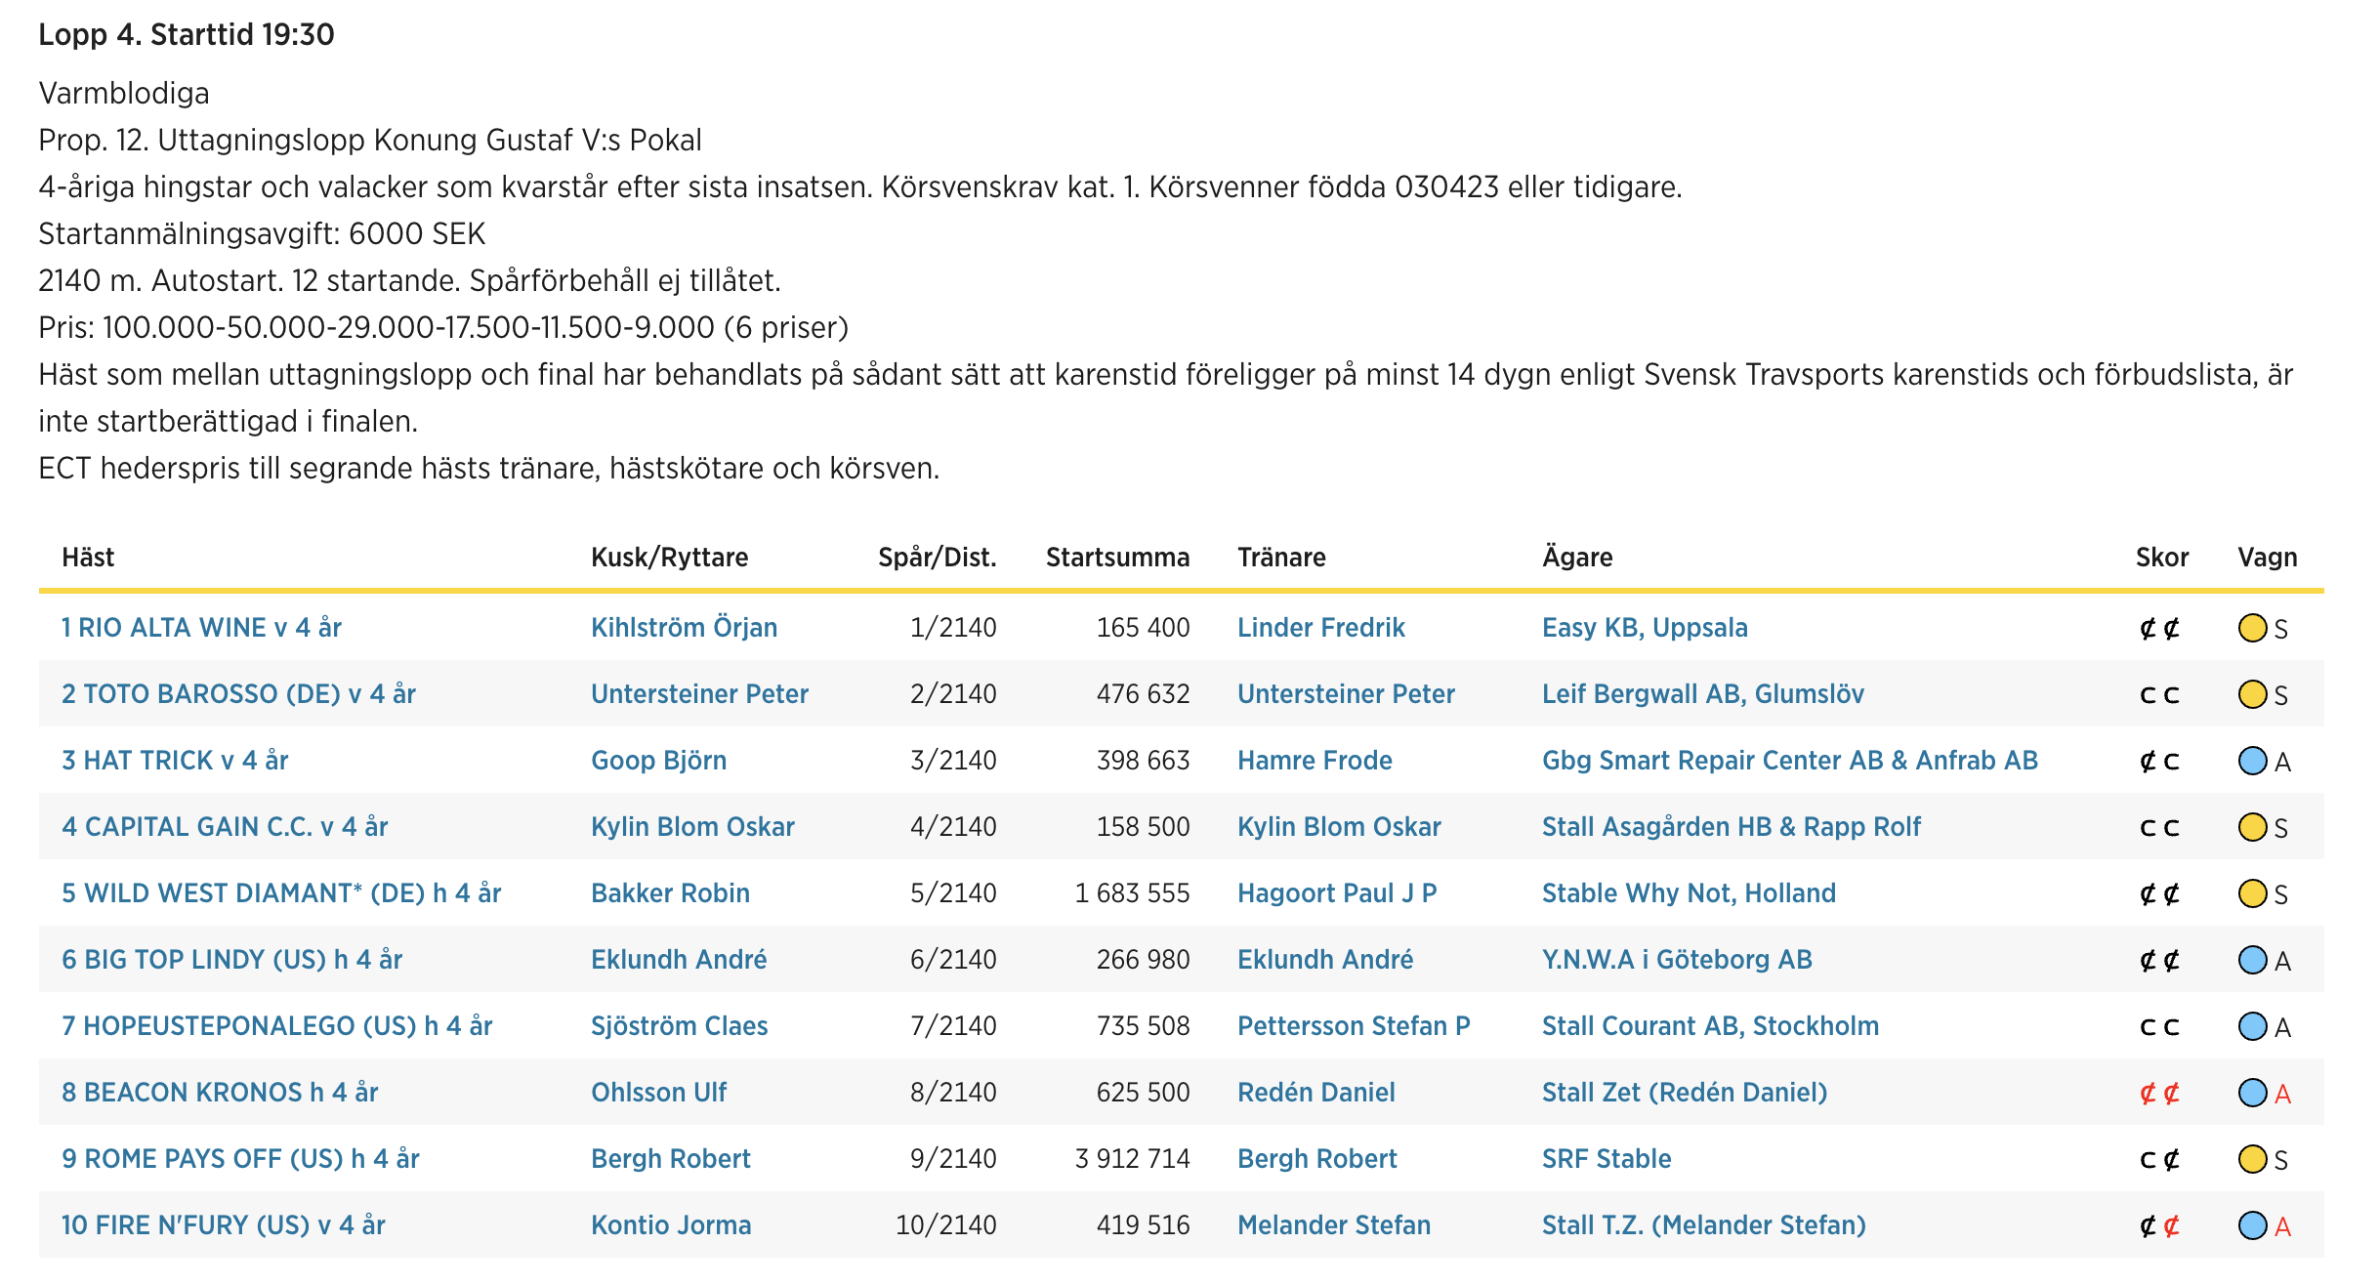Open horse 6 BIG TOP LINDY link
This screenshot has height=1285, width=2379.
click(x=231, y=960)
